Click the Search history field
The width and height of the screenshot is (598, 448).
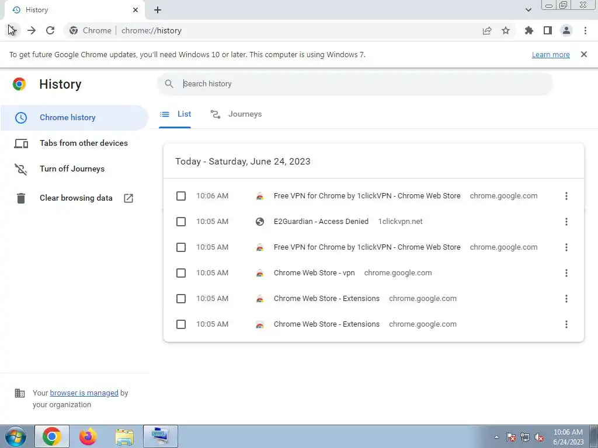click(x=354, y=84)
